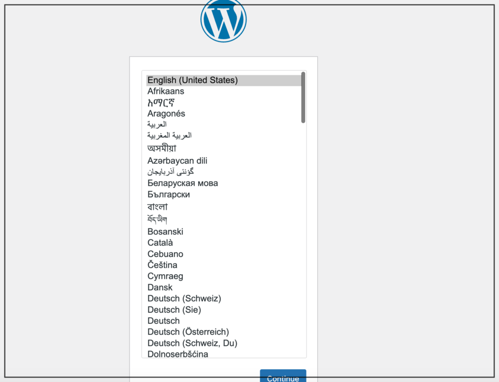This screenshot has width=499, height=382.
Task: Select English (United States) language
Action: 224,80
